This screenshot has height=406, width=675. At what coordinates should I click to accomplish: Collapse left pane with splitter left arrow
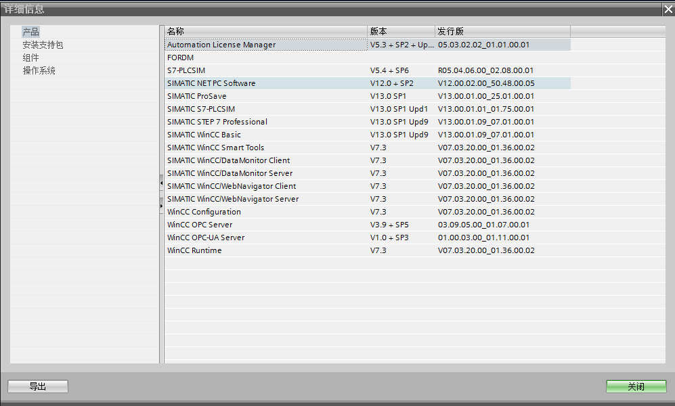161,183
